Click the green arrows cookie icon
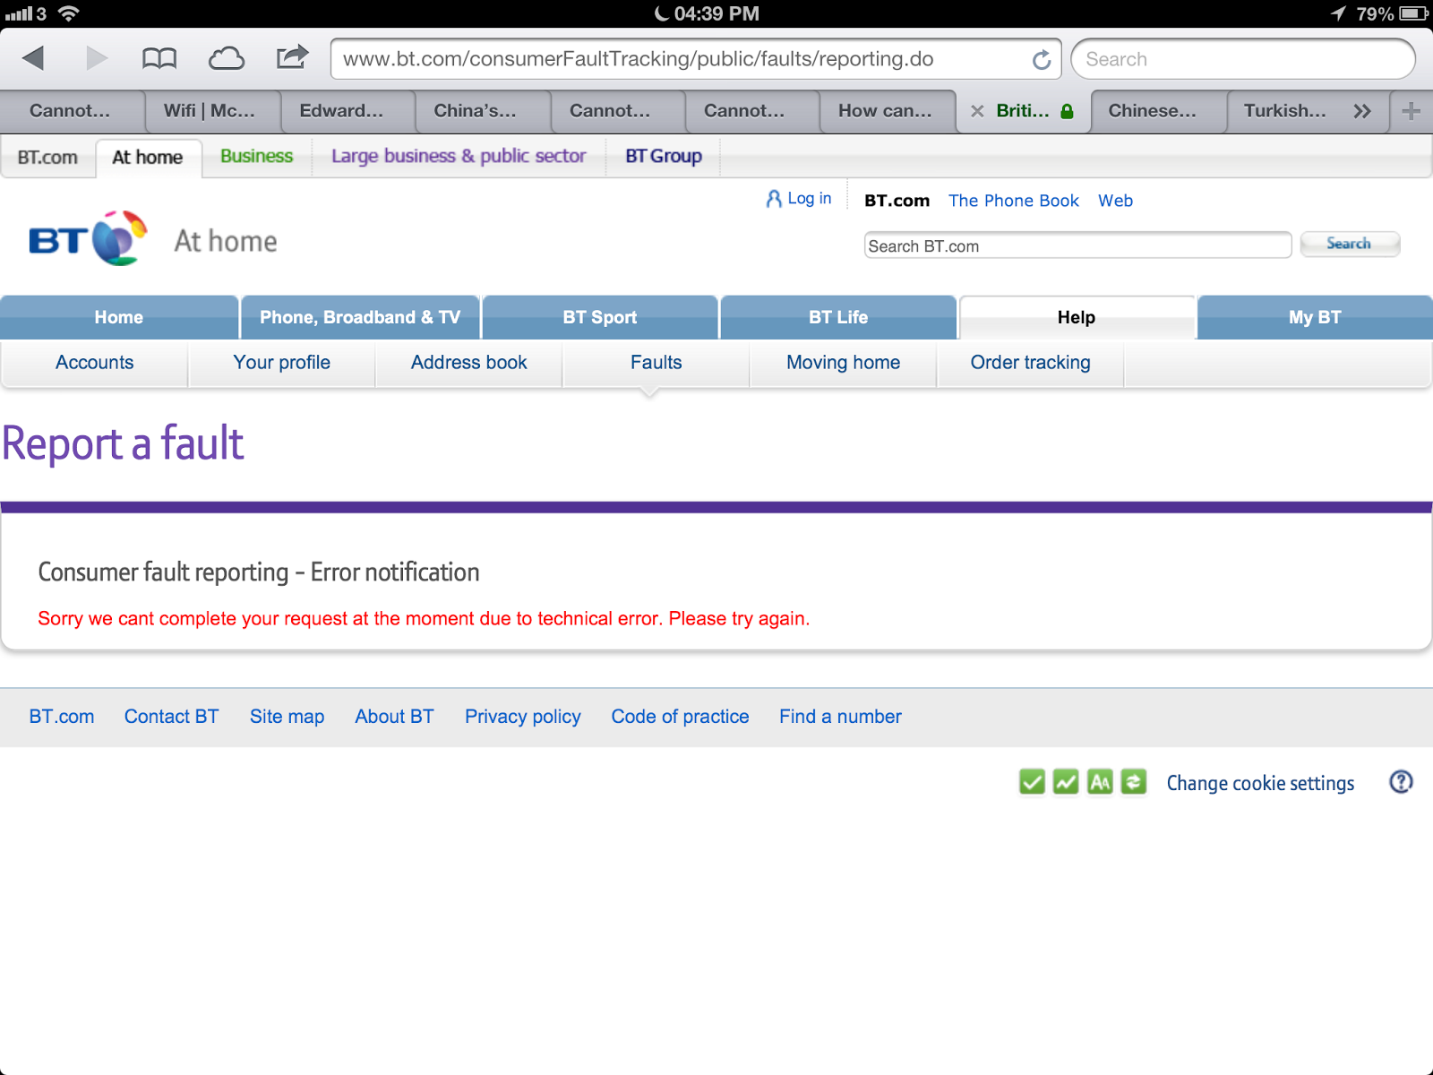The image size is (1433, 1075). coord(1134,782)
